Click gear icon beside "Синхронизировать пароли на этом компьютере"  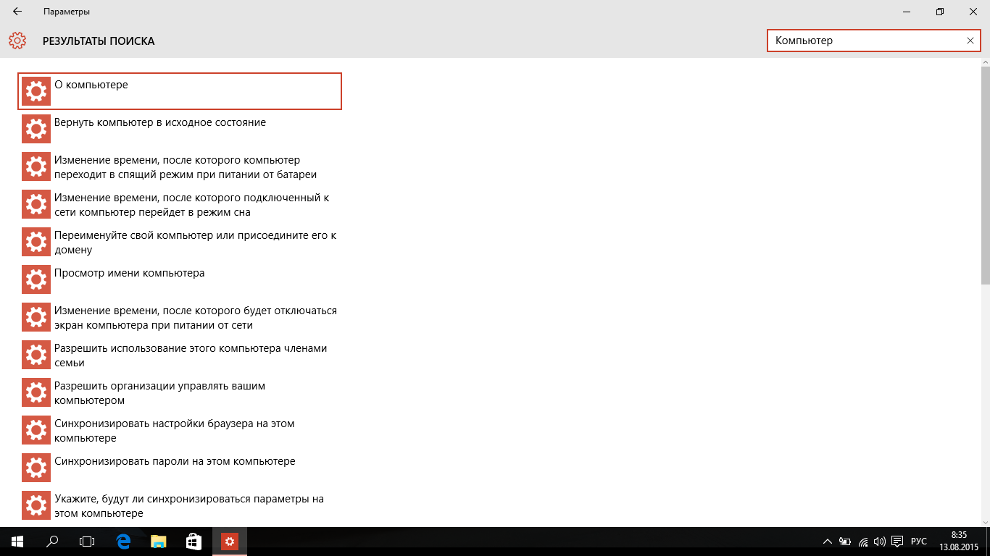click(36, 468)
